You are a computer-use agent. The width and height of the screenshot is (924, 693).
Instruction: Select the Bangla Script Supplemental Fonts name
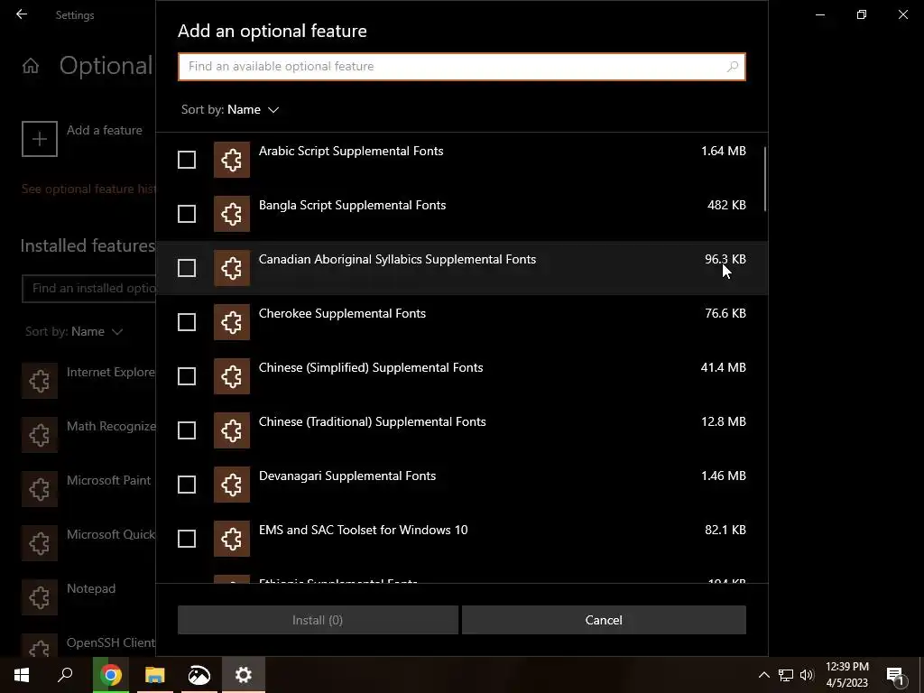(x=352, y=205)
